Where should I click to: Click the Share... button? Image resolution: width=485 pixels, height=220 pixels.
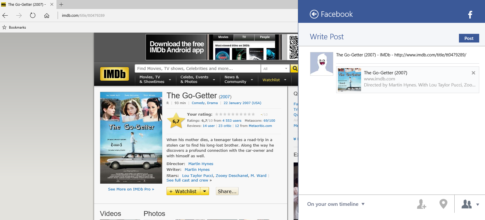click(227, 191)
